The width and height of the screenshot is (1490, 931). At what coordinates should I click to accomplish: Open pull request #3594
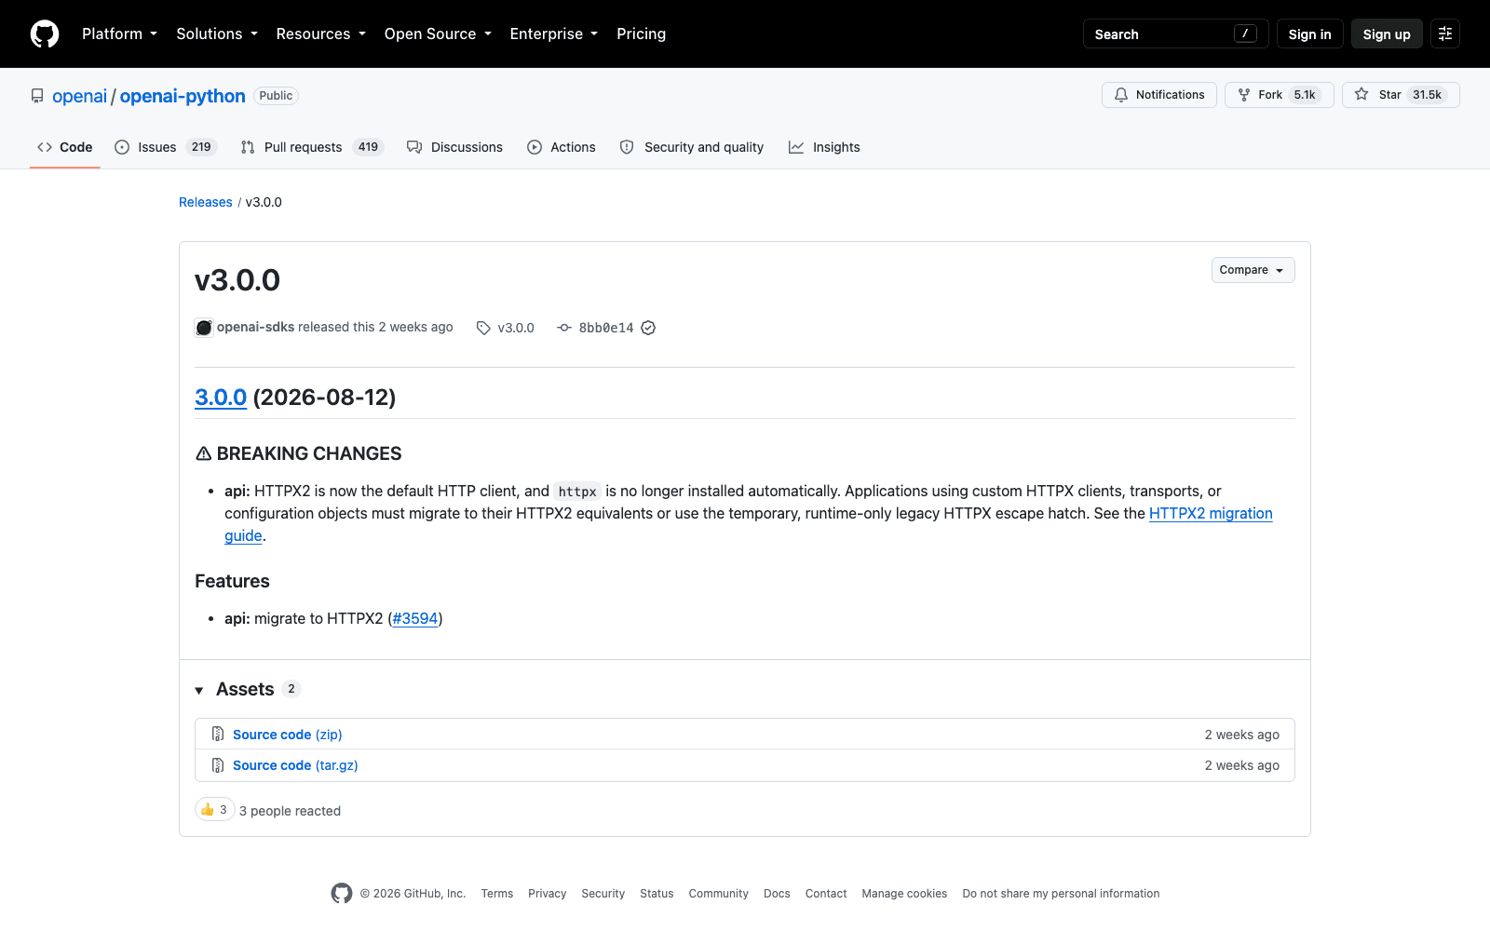pyautogui.click(x=415, y=618)
